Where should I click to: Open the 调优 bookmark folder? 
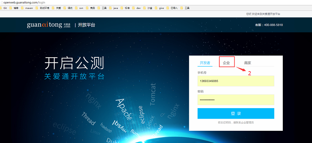[x=68, y=8]
